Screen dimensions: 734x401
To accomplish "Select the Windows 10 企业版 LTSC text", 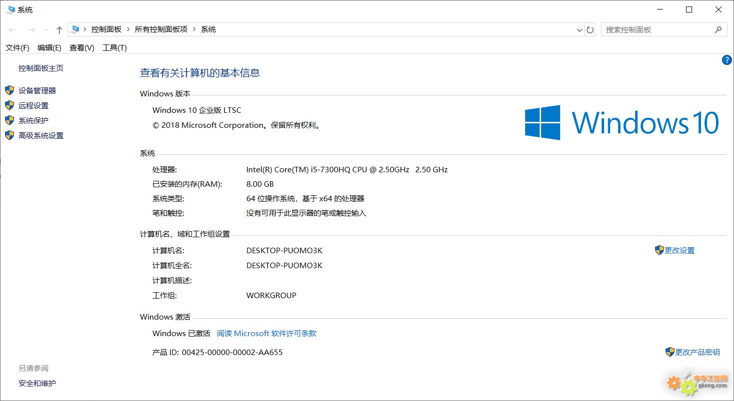I will 197,110.
